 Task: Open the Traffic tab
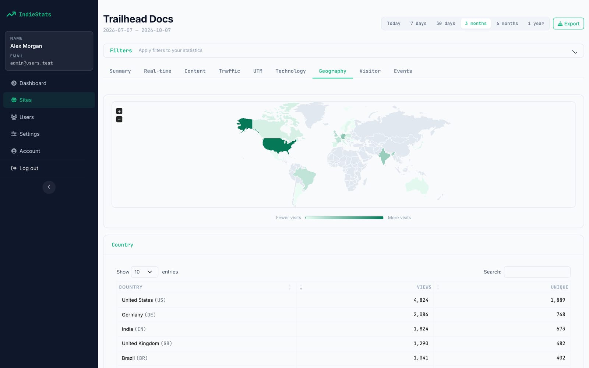229,71
